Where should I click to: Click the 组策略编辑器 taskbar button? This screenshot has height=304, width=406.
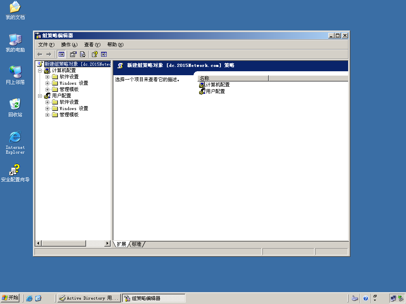[154, 298]
